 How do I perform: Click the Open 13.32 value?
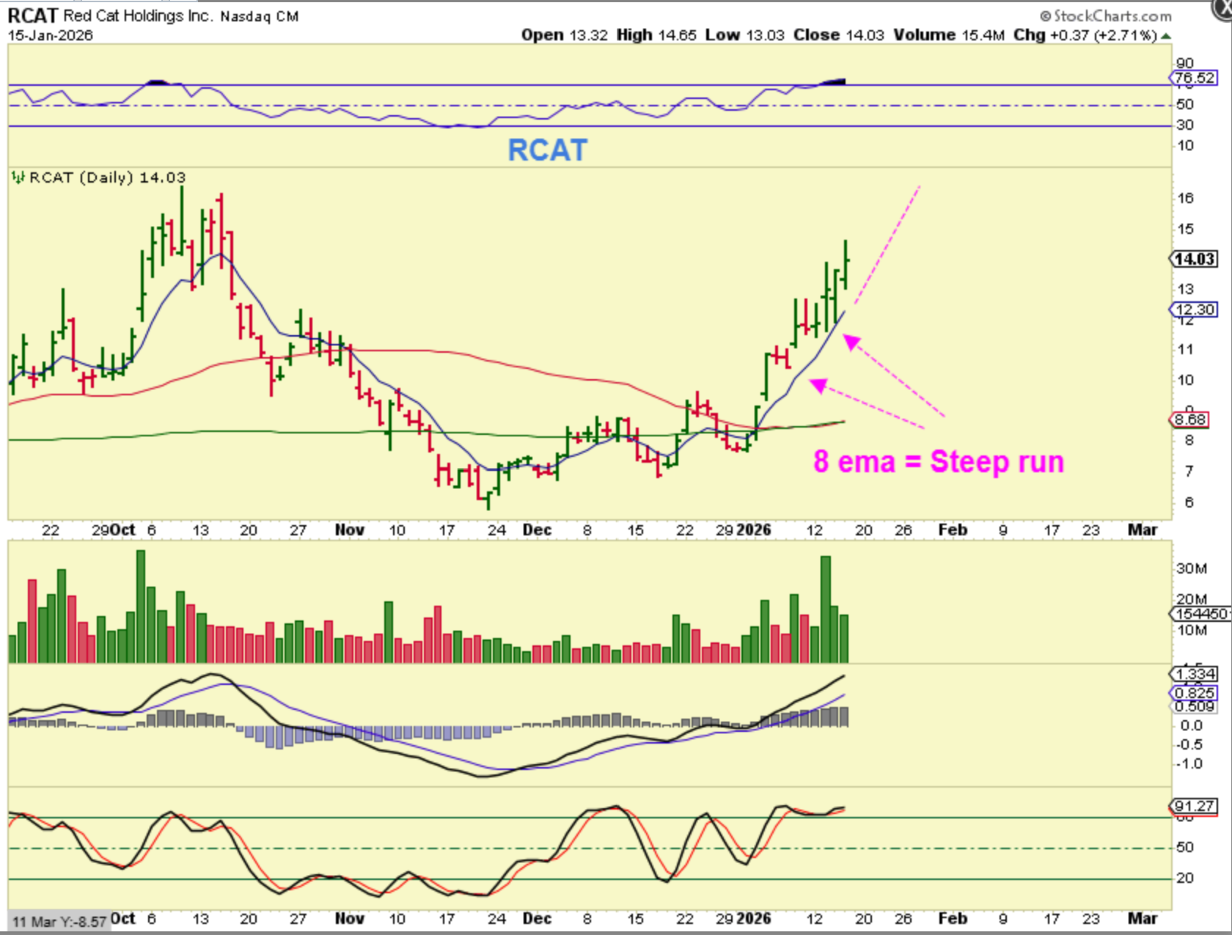click(565, 35)
